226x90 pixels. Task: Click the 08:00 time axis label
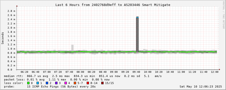(80, 72)
